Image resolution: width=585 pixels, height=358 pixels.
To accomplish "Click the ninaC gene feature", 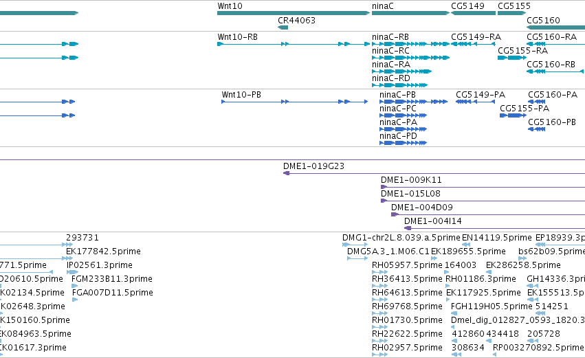I will [411, 13].
